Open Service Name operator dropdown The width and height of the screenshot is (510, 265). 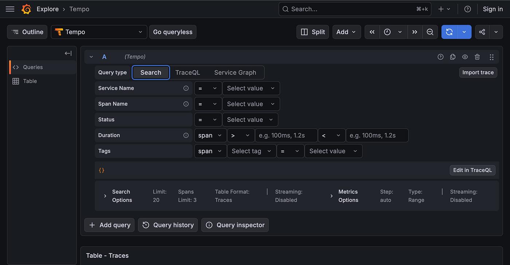[208, 88]
